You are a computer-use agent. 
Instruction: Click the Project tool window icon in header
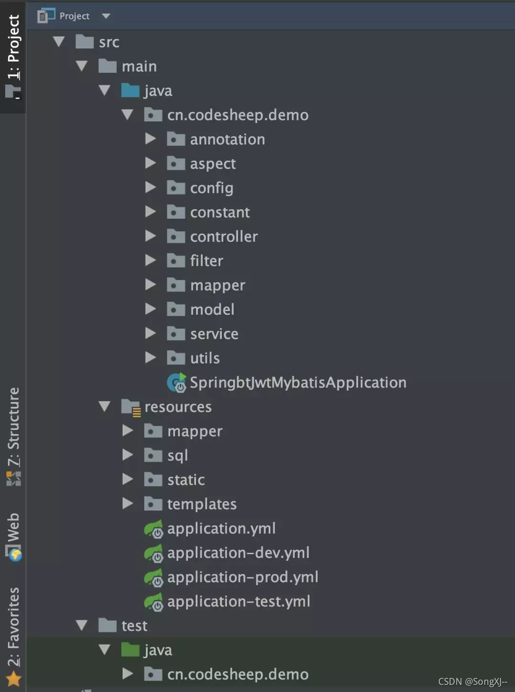(x=45, y=15)
